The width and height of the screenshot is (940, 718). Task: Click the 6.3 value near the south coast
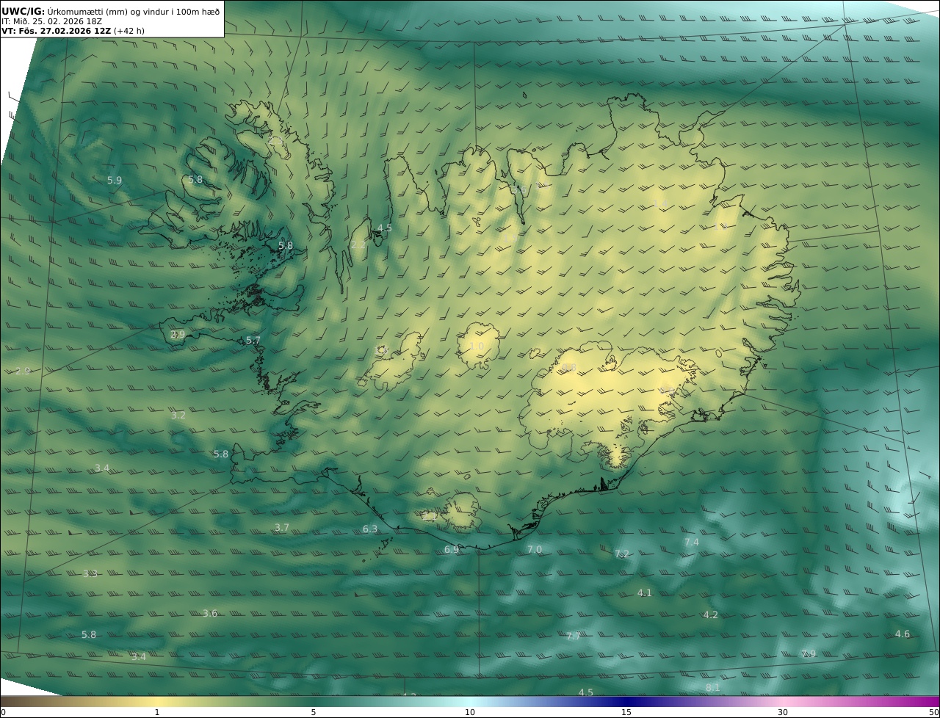point(370,529)
